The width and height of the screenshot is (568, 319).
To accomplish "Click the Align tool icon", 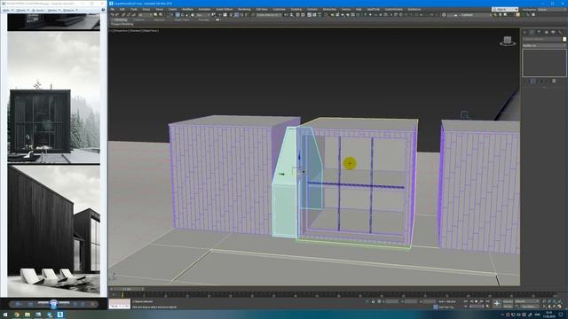I will click(x=291, y=15).
